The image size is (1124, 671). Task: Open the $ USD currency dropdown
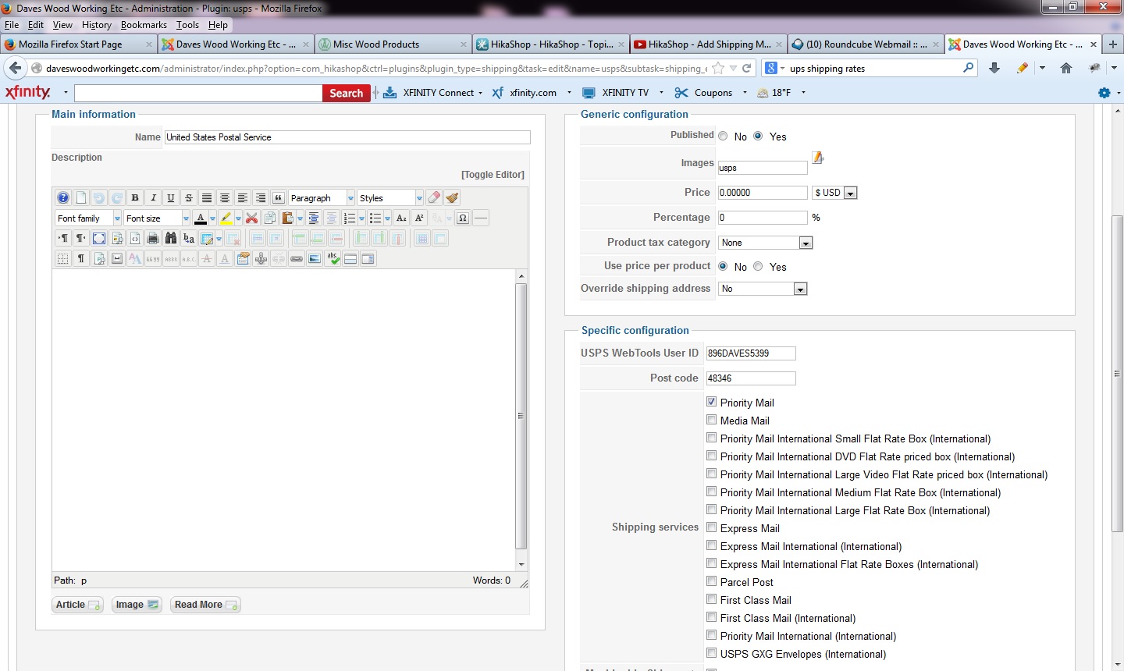(x=834, y=193)
